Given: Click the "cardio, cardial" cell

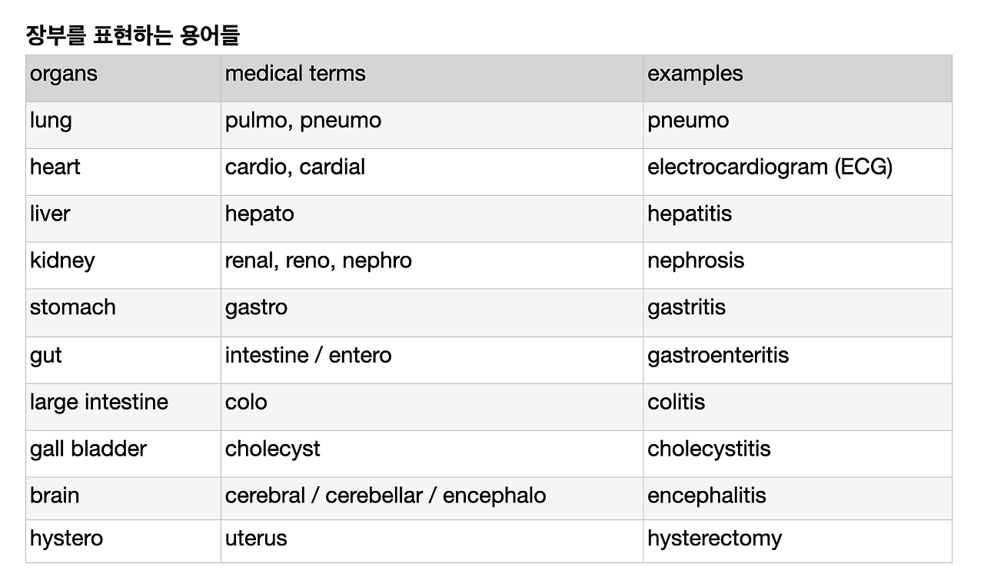Looking at the screenshot, I should tap(295, 167).
